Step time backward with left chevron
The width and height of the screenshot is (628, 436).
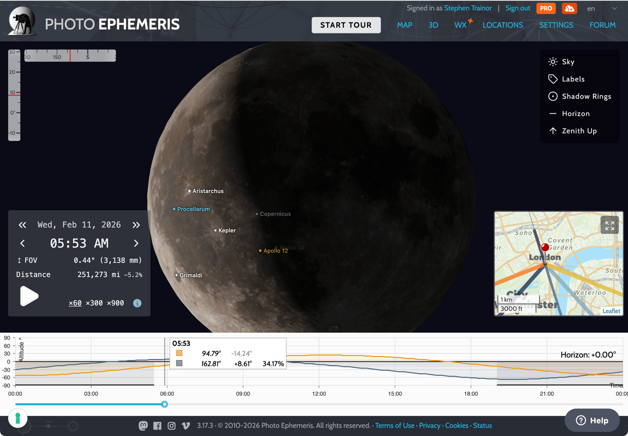tap(23, 243)
